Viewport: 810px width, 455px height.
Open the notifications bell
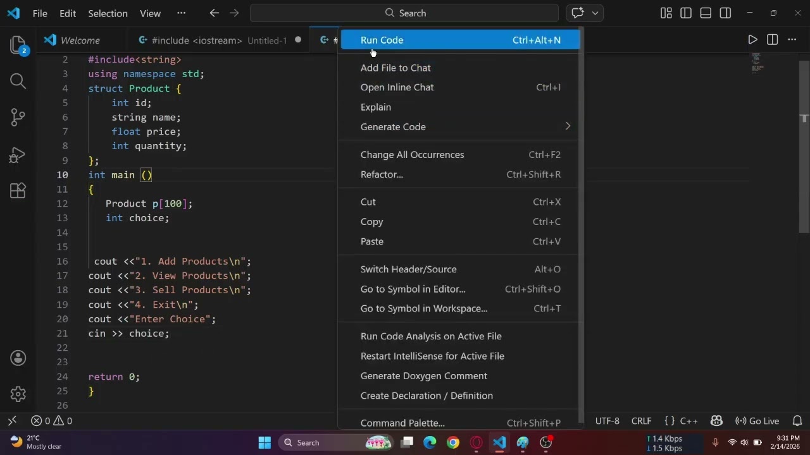(x=797, y=421)
